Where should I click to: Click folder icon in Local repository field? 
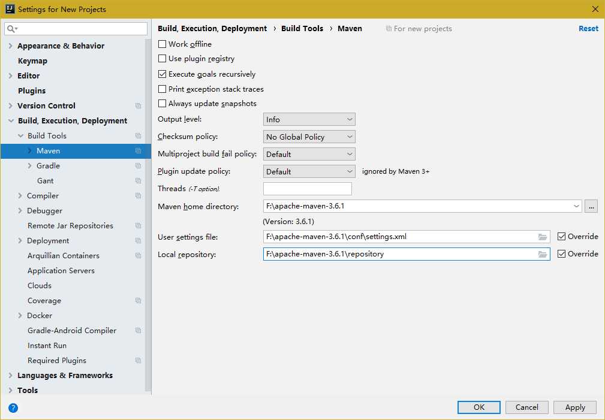[543, 254]
